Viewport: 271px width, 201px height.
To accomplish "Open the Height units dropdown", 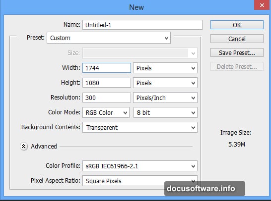I will tap(165, 83).
